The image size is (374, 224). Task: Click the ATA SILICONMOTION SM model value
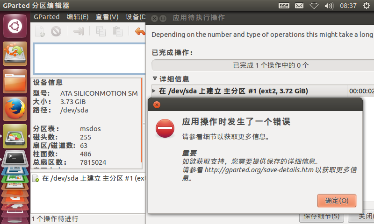point(99,93)
